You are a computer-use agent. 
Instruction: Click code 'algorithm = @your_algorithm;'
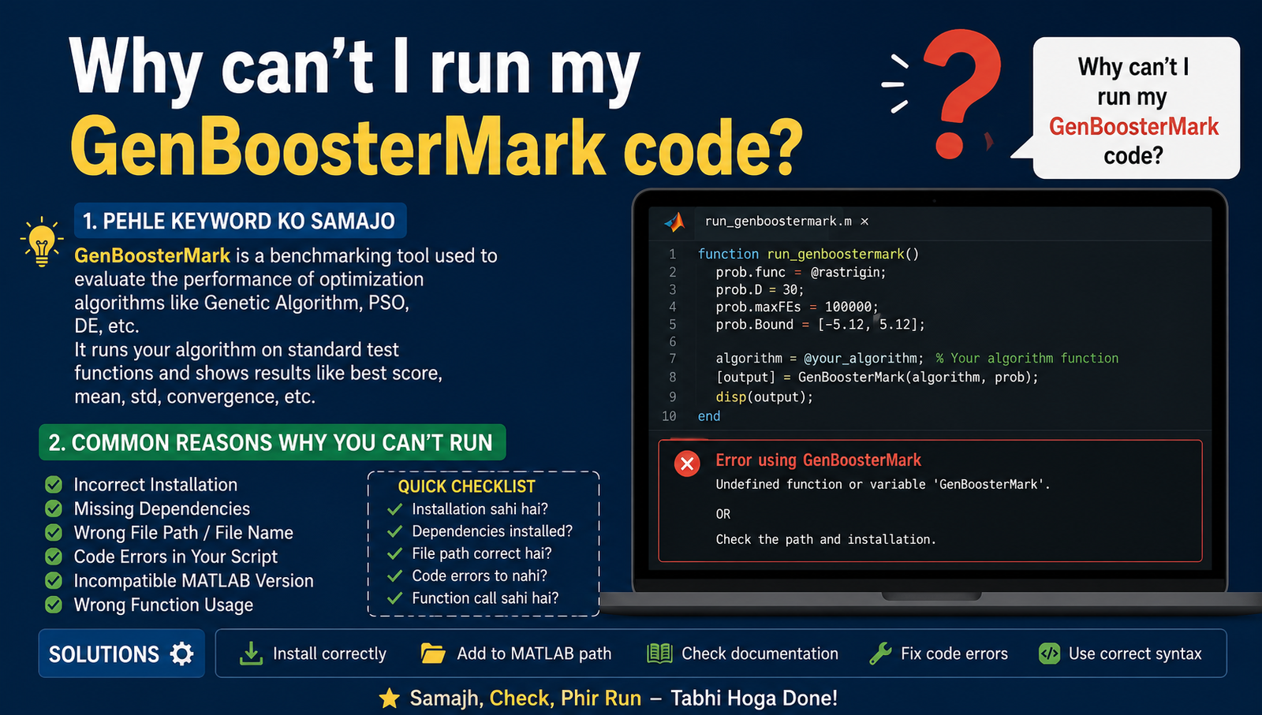pyautogui.click(x=820, y=358)
